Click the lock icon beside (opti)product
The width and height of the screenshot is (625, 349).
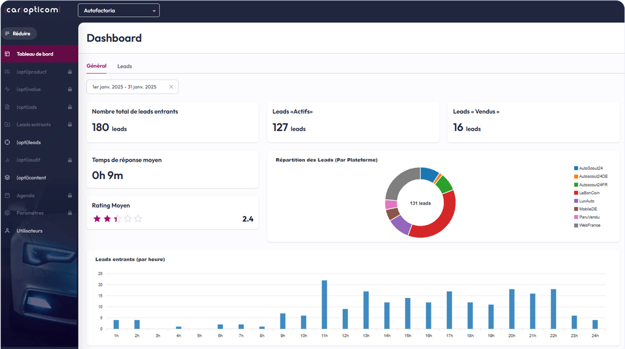coord(70,72)
